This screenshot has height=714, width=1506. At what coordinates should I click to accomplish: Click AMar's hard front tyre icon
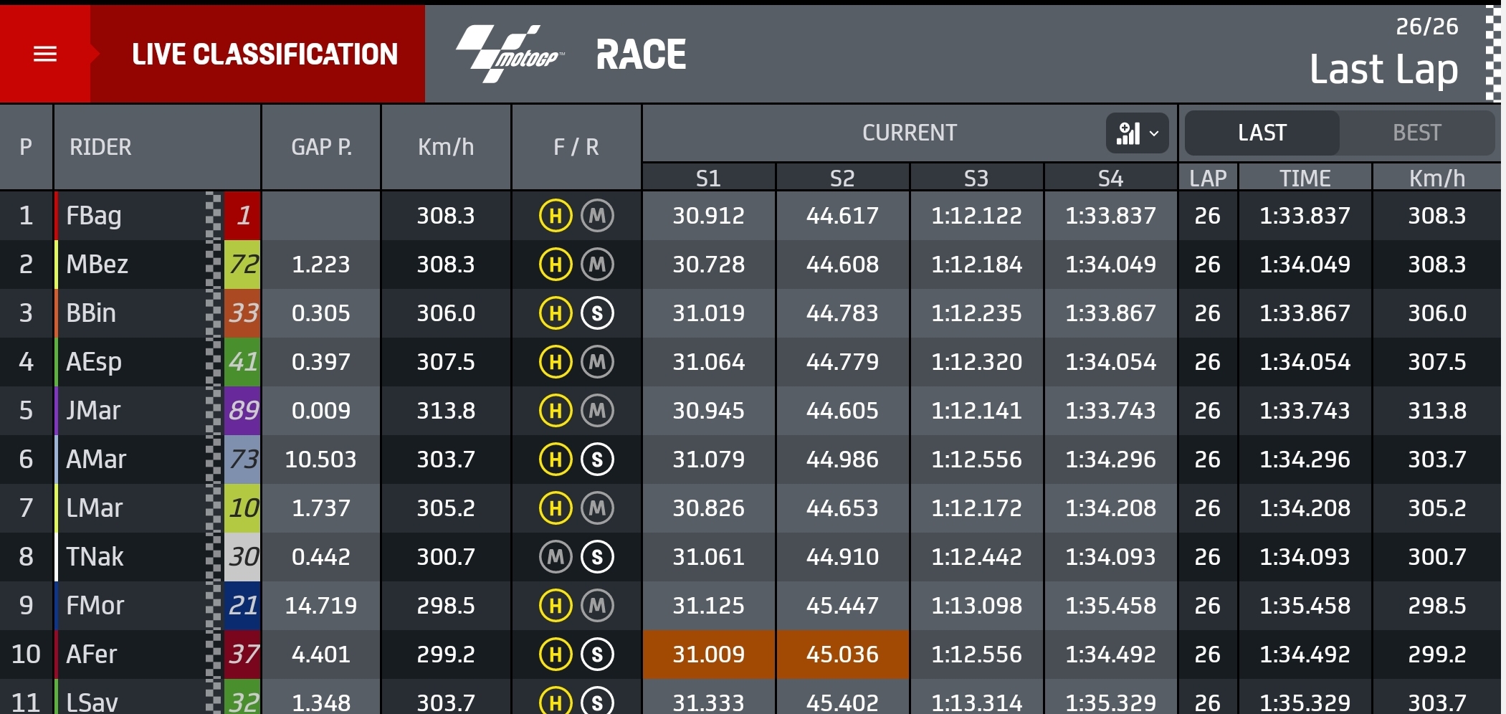[x=556, y=460]
